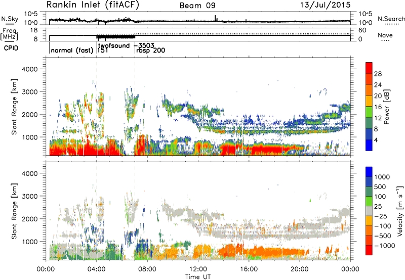Click the "10^5" tick beside N.Sky

(31, 14)
